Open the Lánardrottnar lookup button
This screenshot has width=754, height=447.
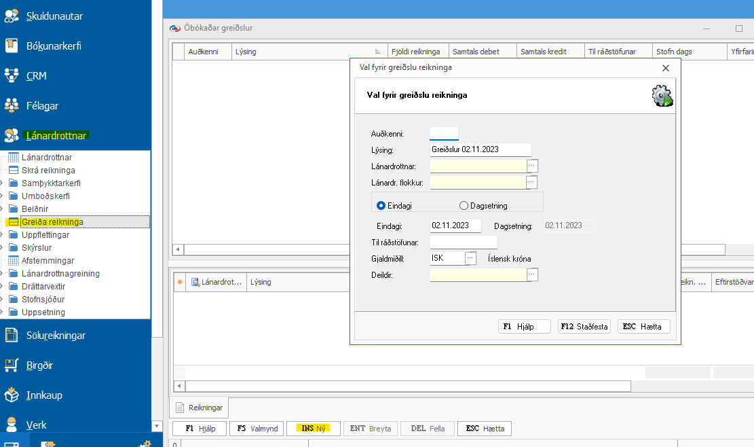[532, 166]
